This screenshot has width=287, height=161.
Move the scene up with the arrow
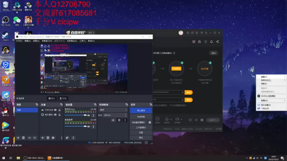click(x=29, y=138)
